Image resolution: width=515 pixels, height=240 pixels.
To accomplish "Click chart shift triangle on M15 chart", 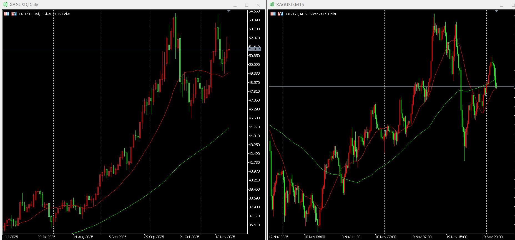I will (496, 11).
